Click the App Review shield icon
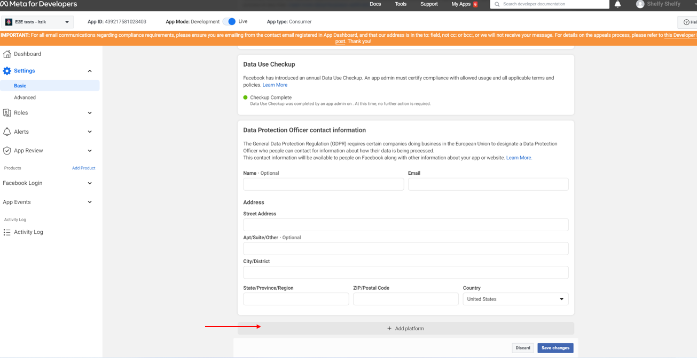697x358 pixels. [x=7, y=151]
